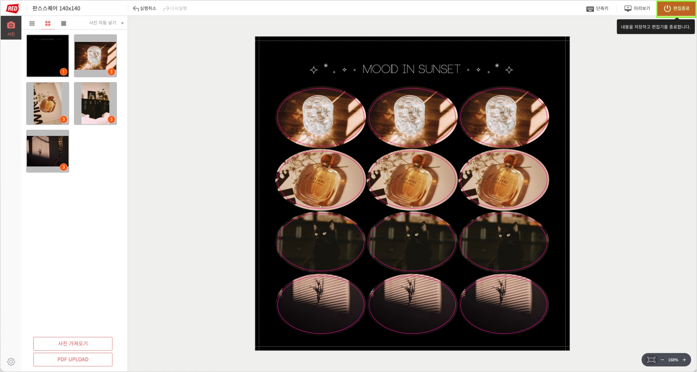This screenshot has height=372, width=697.
Task: Click the PDF UPLOAD button
Action: coord(73,359)
